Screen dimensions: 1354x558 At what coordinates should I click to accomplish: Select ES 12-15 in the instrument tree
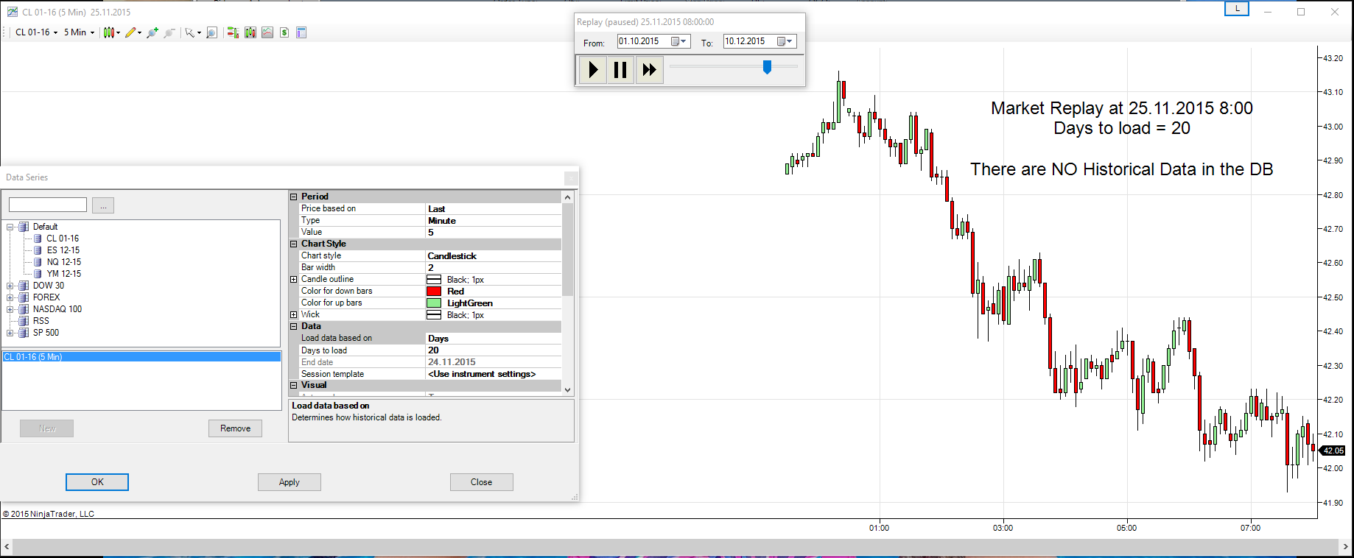(x=63, y=250)
